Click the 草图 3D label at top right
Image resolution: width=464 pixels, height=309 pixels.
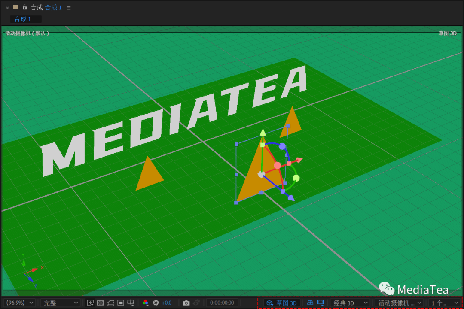(x=447, y=33)
